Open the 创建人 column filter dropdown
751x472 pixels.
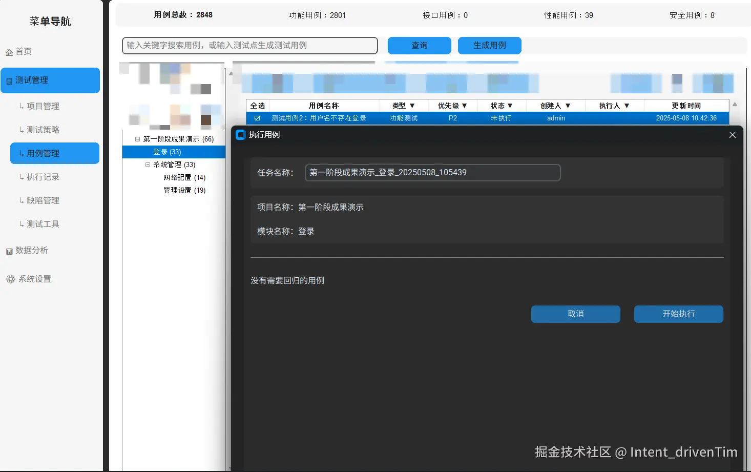[x=568, y=106]
